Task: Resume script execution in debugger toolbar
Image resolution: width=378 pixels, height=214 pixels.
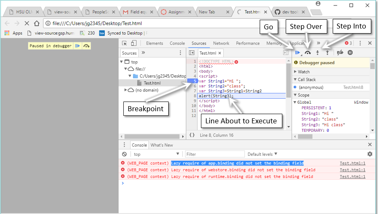Action: pos(297,53)
